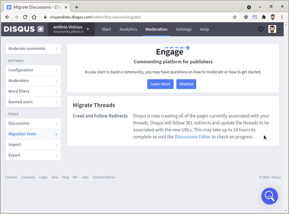View Banned users list

click(33, 102)
